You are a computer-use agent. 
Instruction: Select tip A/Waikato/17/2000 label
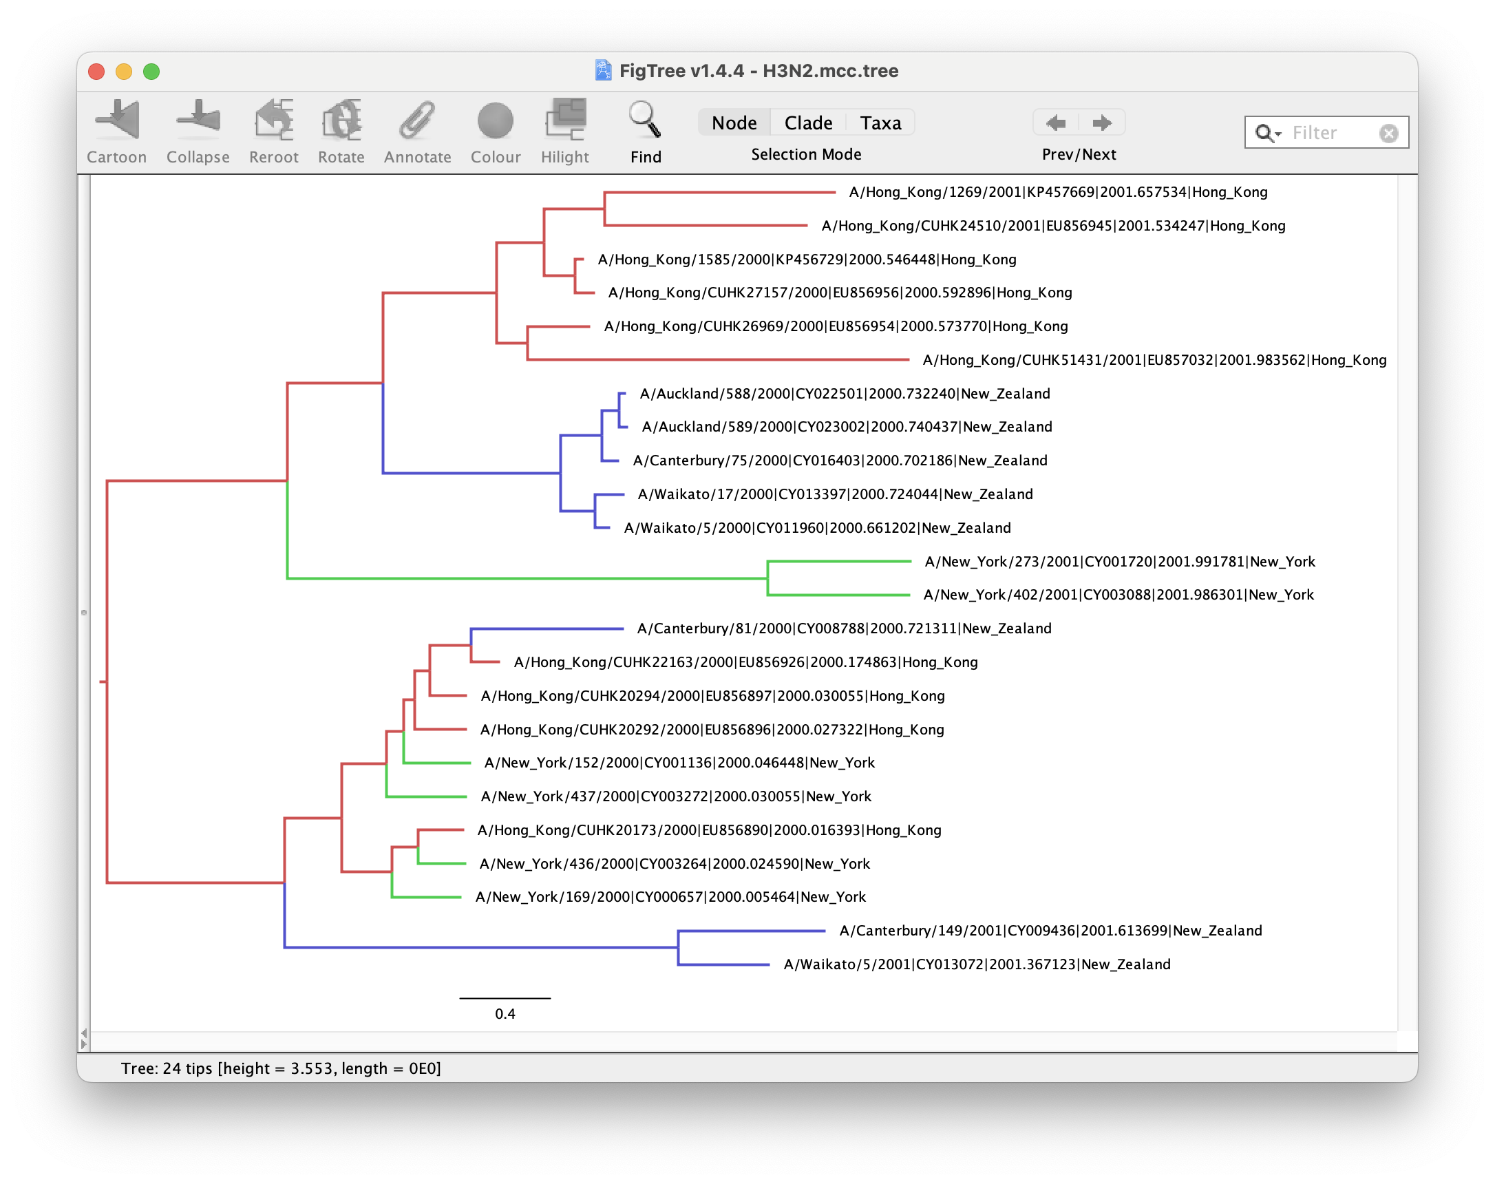(835, 494)
